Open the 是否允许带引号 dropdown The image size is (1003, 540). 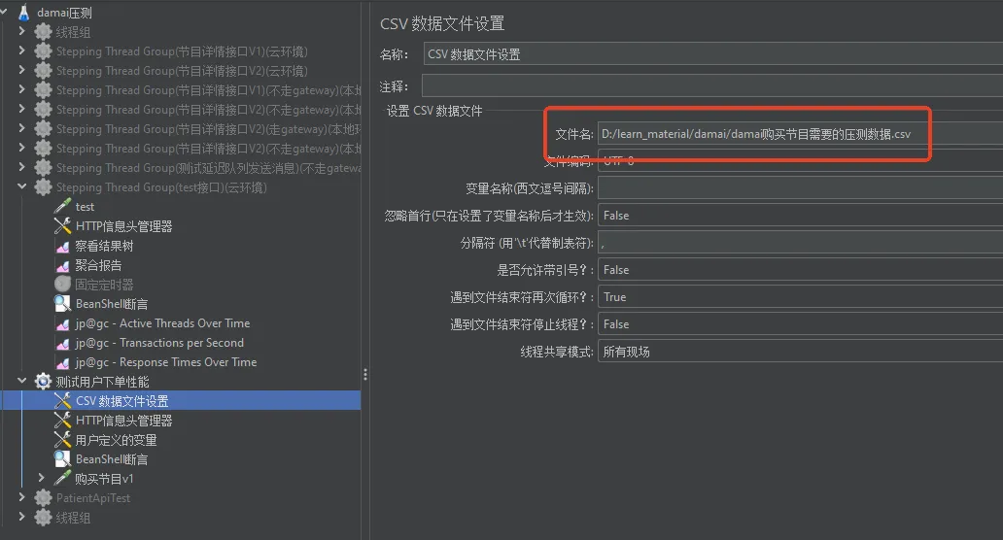tap(799, 270)
